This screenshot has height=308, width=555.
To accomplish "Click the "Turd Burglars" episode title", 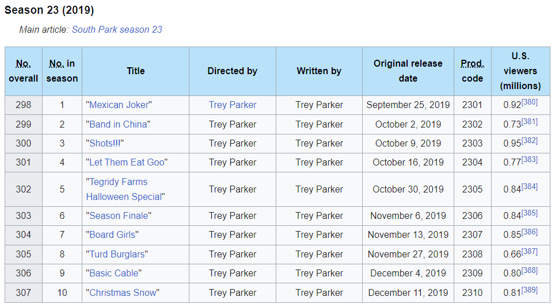I will [117, 254].
